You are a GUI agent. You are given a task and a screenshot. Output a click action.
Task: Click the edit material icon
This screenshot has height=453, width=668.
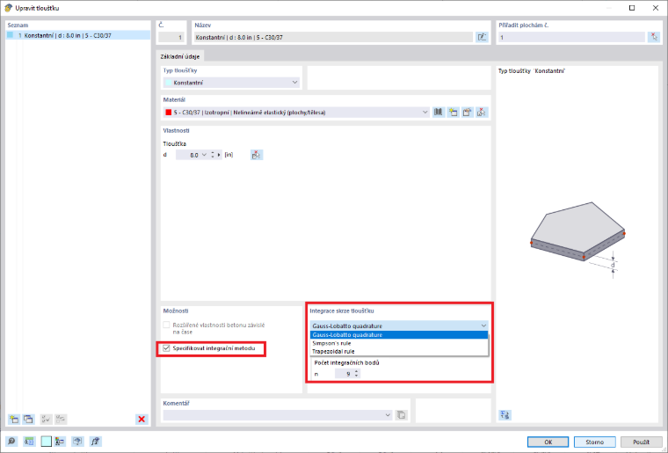coord(468,112)
